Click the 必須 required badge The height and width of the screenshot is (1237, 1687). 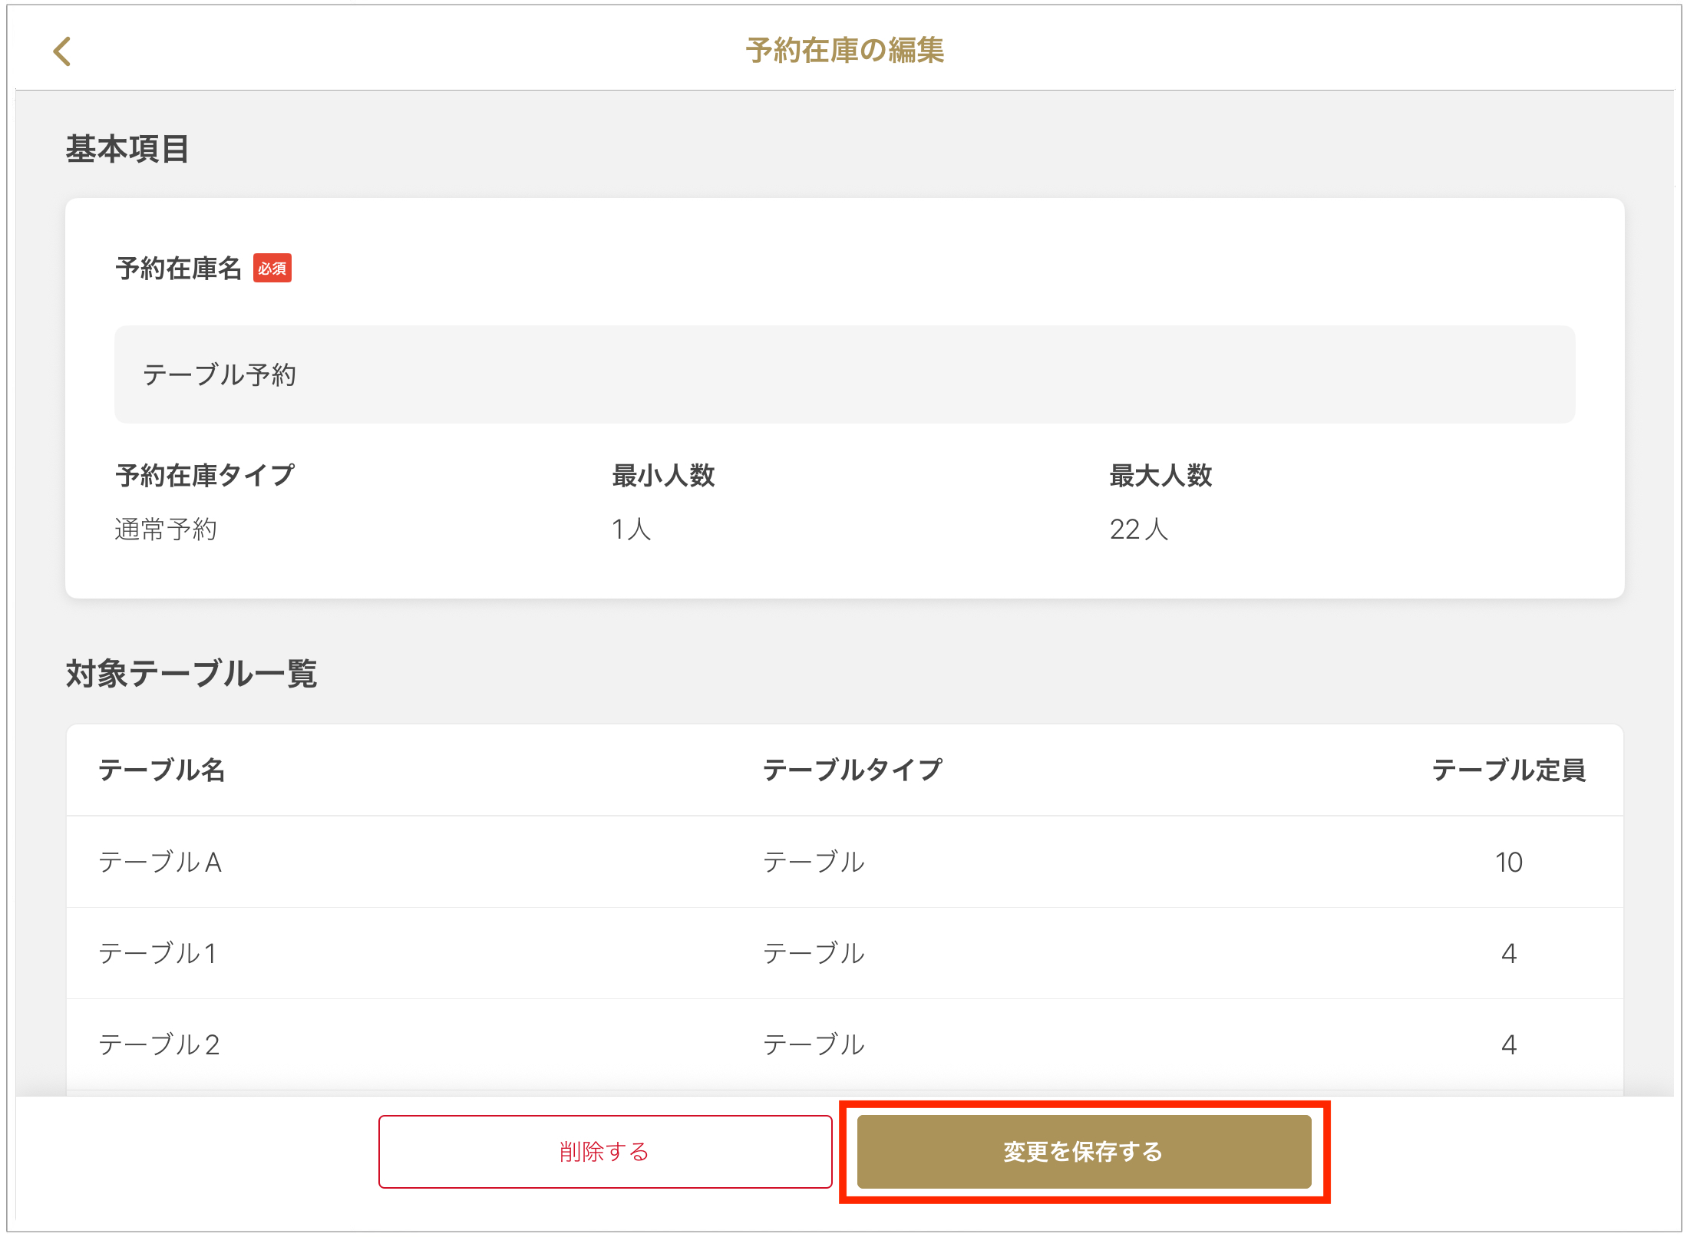coord(272,269)
